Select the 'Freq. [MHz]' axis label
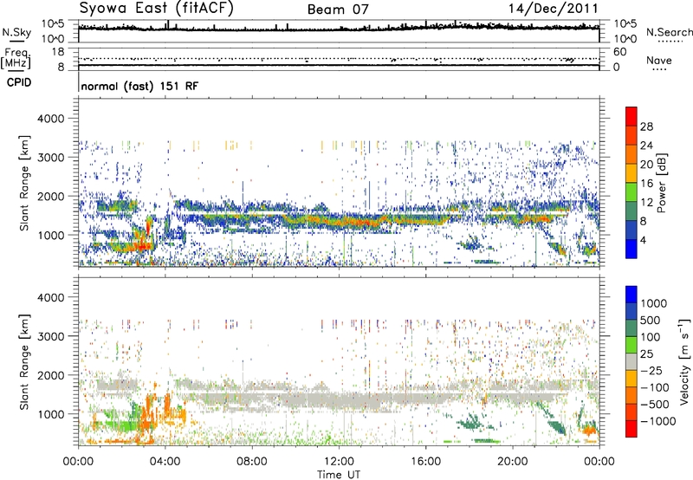The image size is (693, 480). pos(16,58)
